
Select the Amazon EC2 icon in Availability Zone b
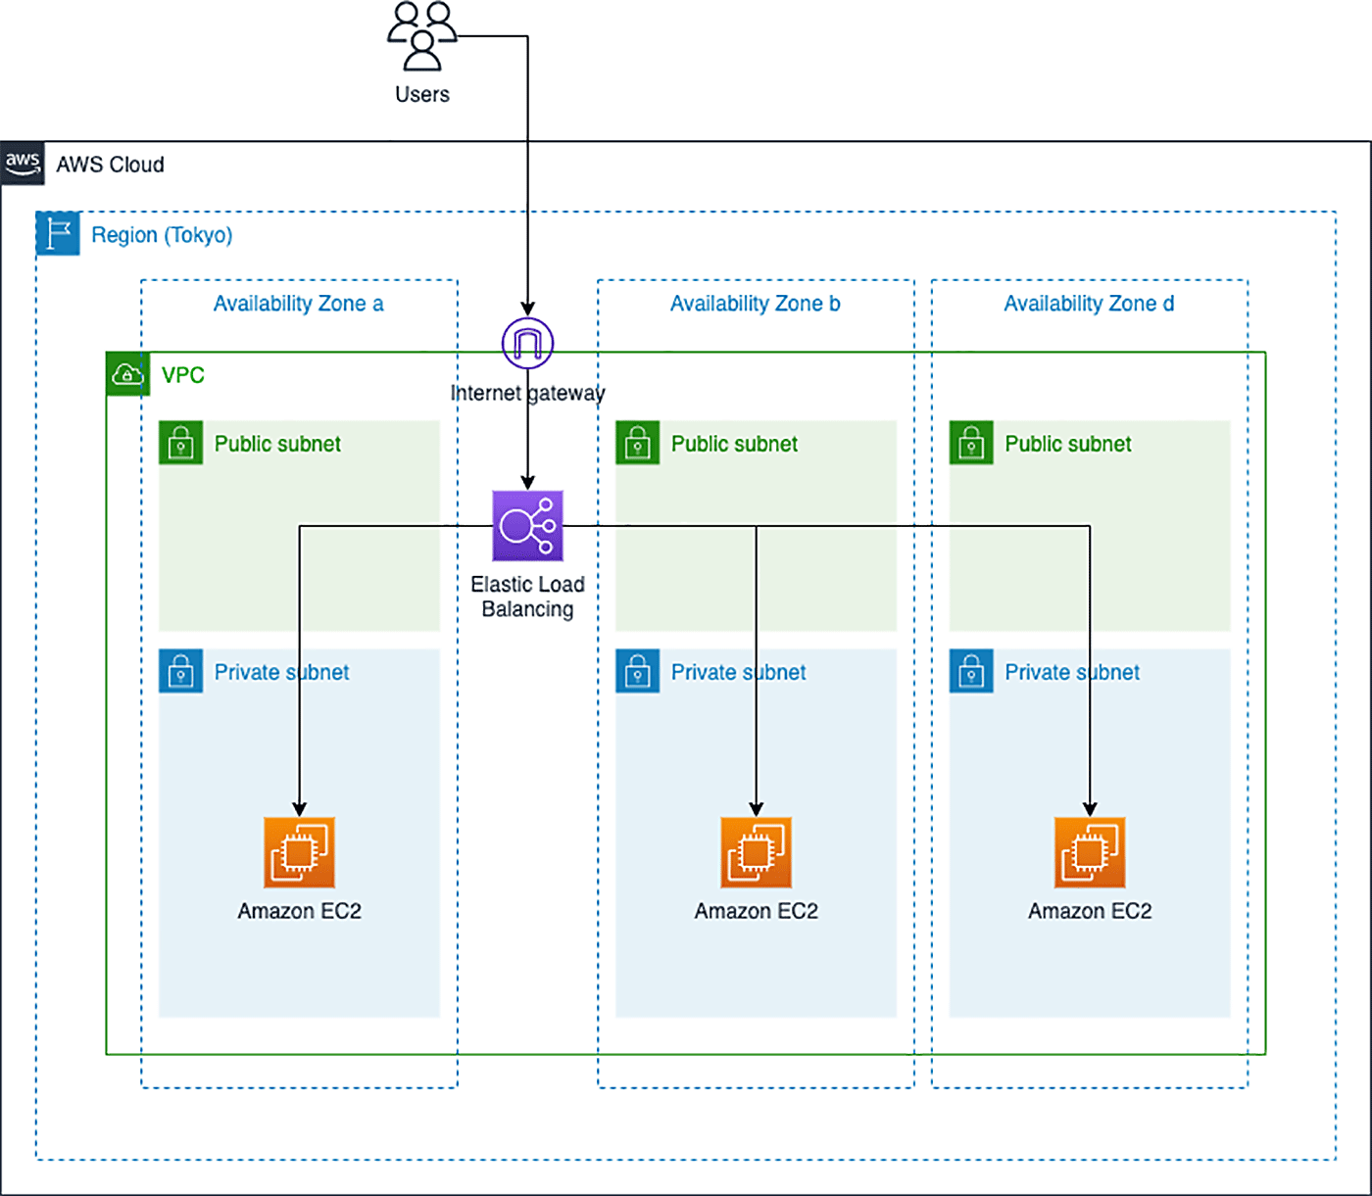(x=756, y=851)
